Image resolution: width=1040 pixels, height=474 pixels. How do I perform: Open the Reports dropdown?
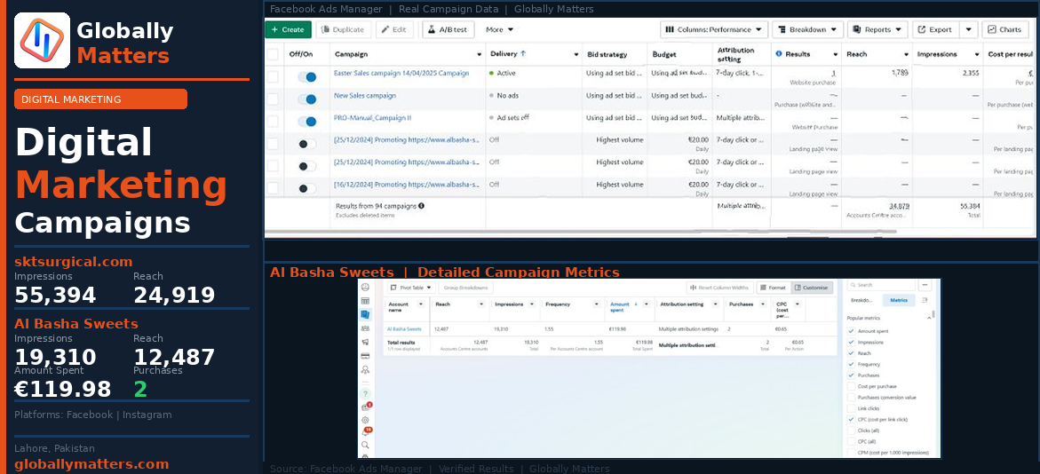coord(877,29)
